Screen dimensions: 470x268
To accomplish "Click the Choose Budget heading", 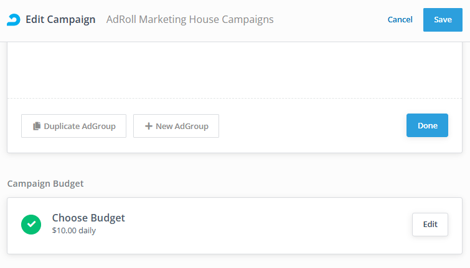I will pyautogui.click(x=88, y=218).
